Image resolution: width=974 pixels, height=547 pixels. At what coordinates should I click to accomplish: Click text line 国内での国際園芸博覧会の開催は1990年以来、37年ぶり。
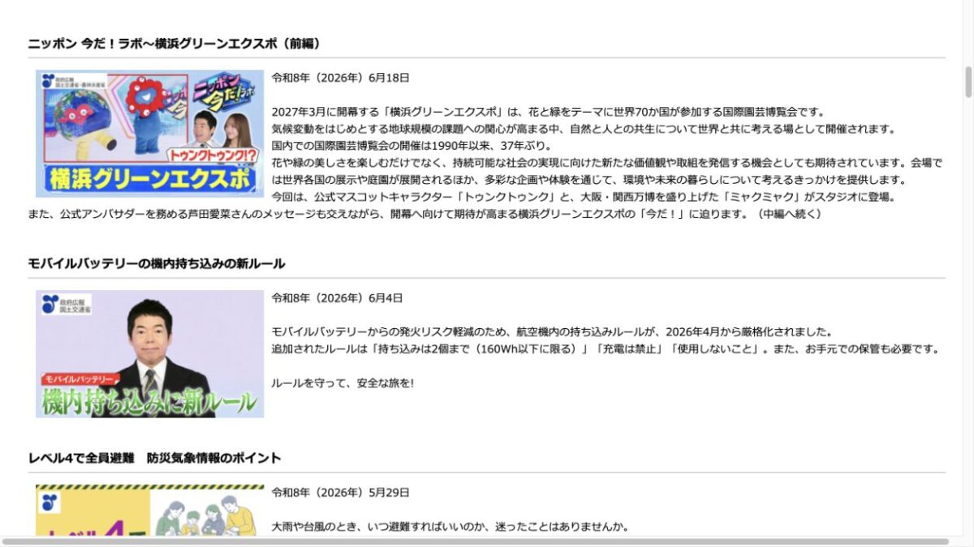pyautogui.click(x=412, y=146)
